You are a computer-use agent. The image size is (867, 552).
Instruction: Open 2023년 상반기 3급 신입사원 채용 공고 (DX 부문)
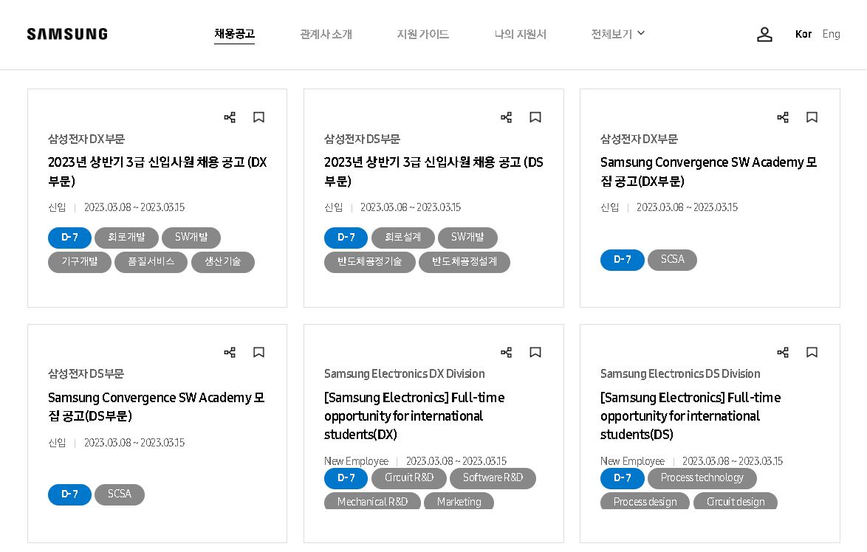tap(157, 171)
